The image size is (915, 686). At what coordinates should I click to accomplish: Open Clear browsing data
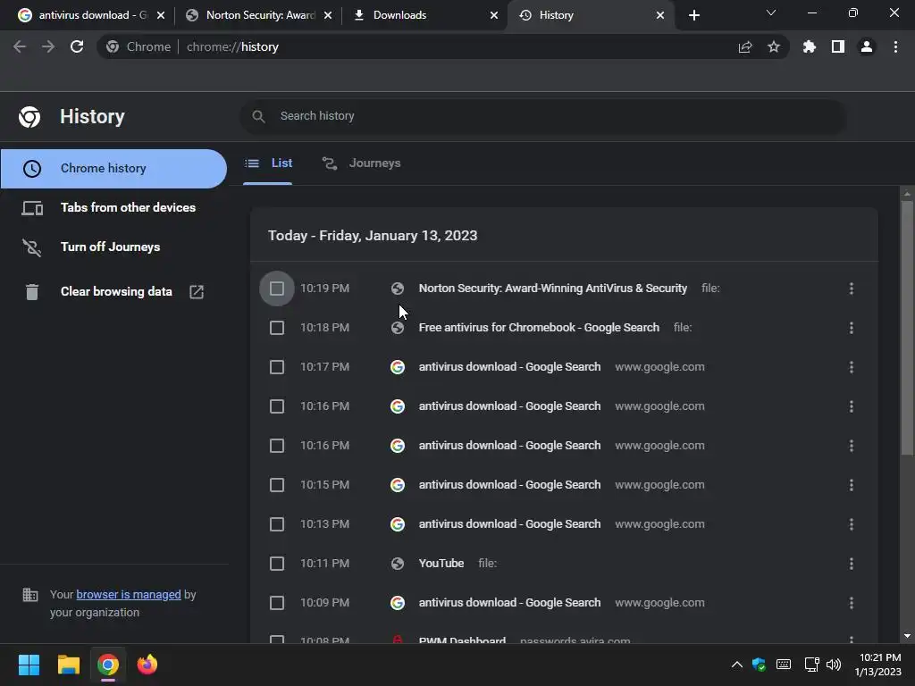(113, 292)
